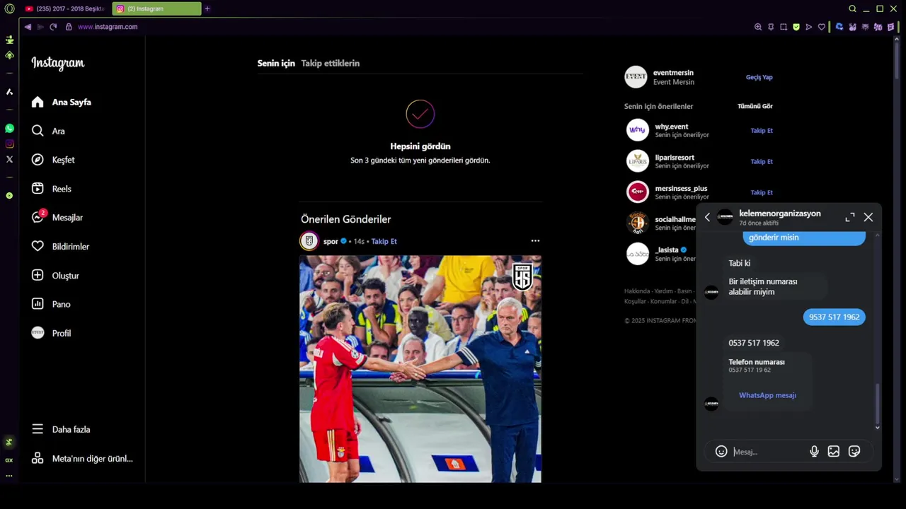Viewport: 906px width, 509px height.
Task: Open Keşfet compass icon
Action: click(x=38, y=160)
